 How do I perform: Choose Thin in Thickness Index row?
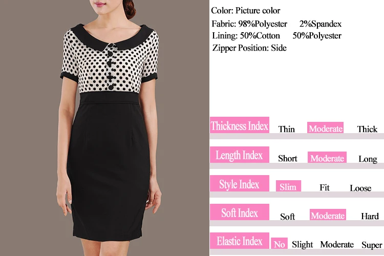pyautogui.click(x=286, y=129)
